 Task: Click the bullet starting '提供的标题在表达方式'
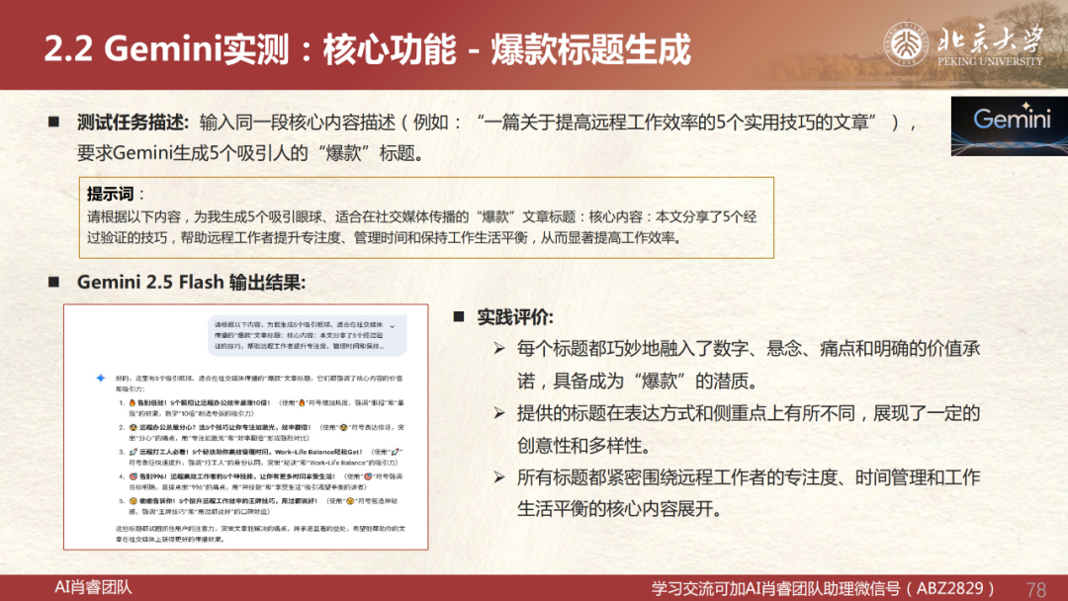tap(748, 429)
